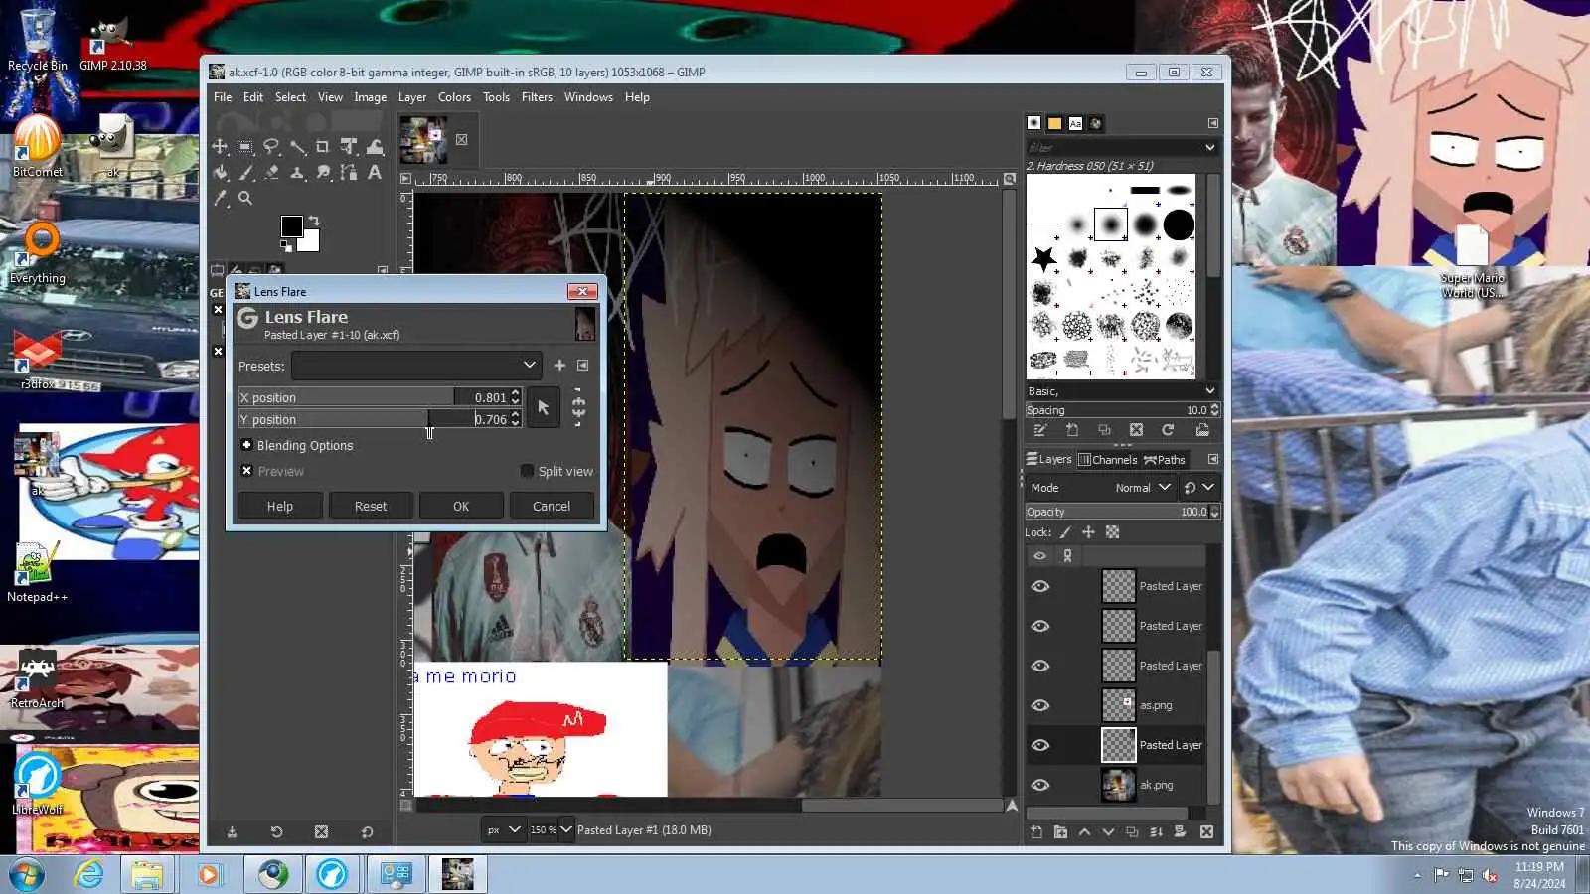
Task: Click Cancel in the Lens Flare dialog
Action: (x=552, y=506)
